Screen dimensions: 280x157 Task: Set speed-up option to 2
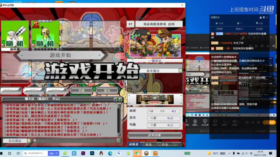(174, 111)
